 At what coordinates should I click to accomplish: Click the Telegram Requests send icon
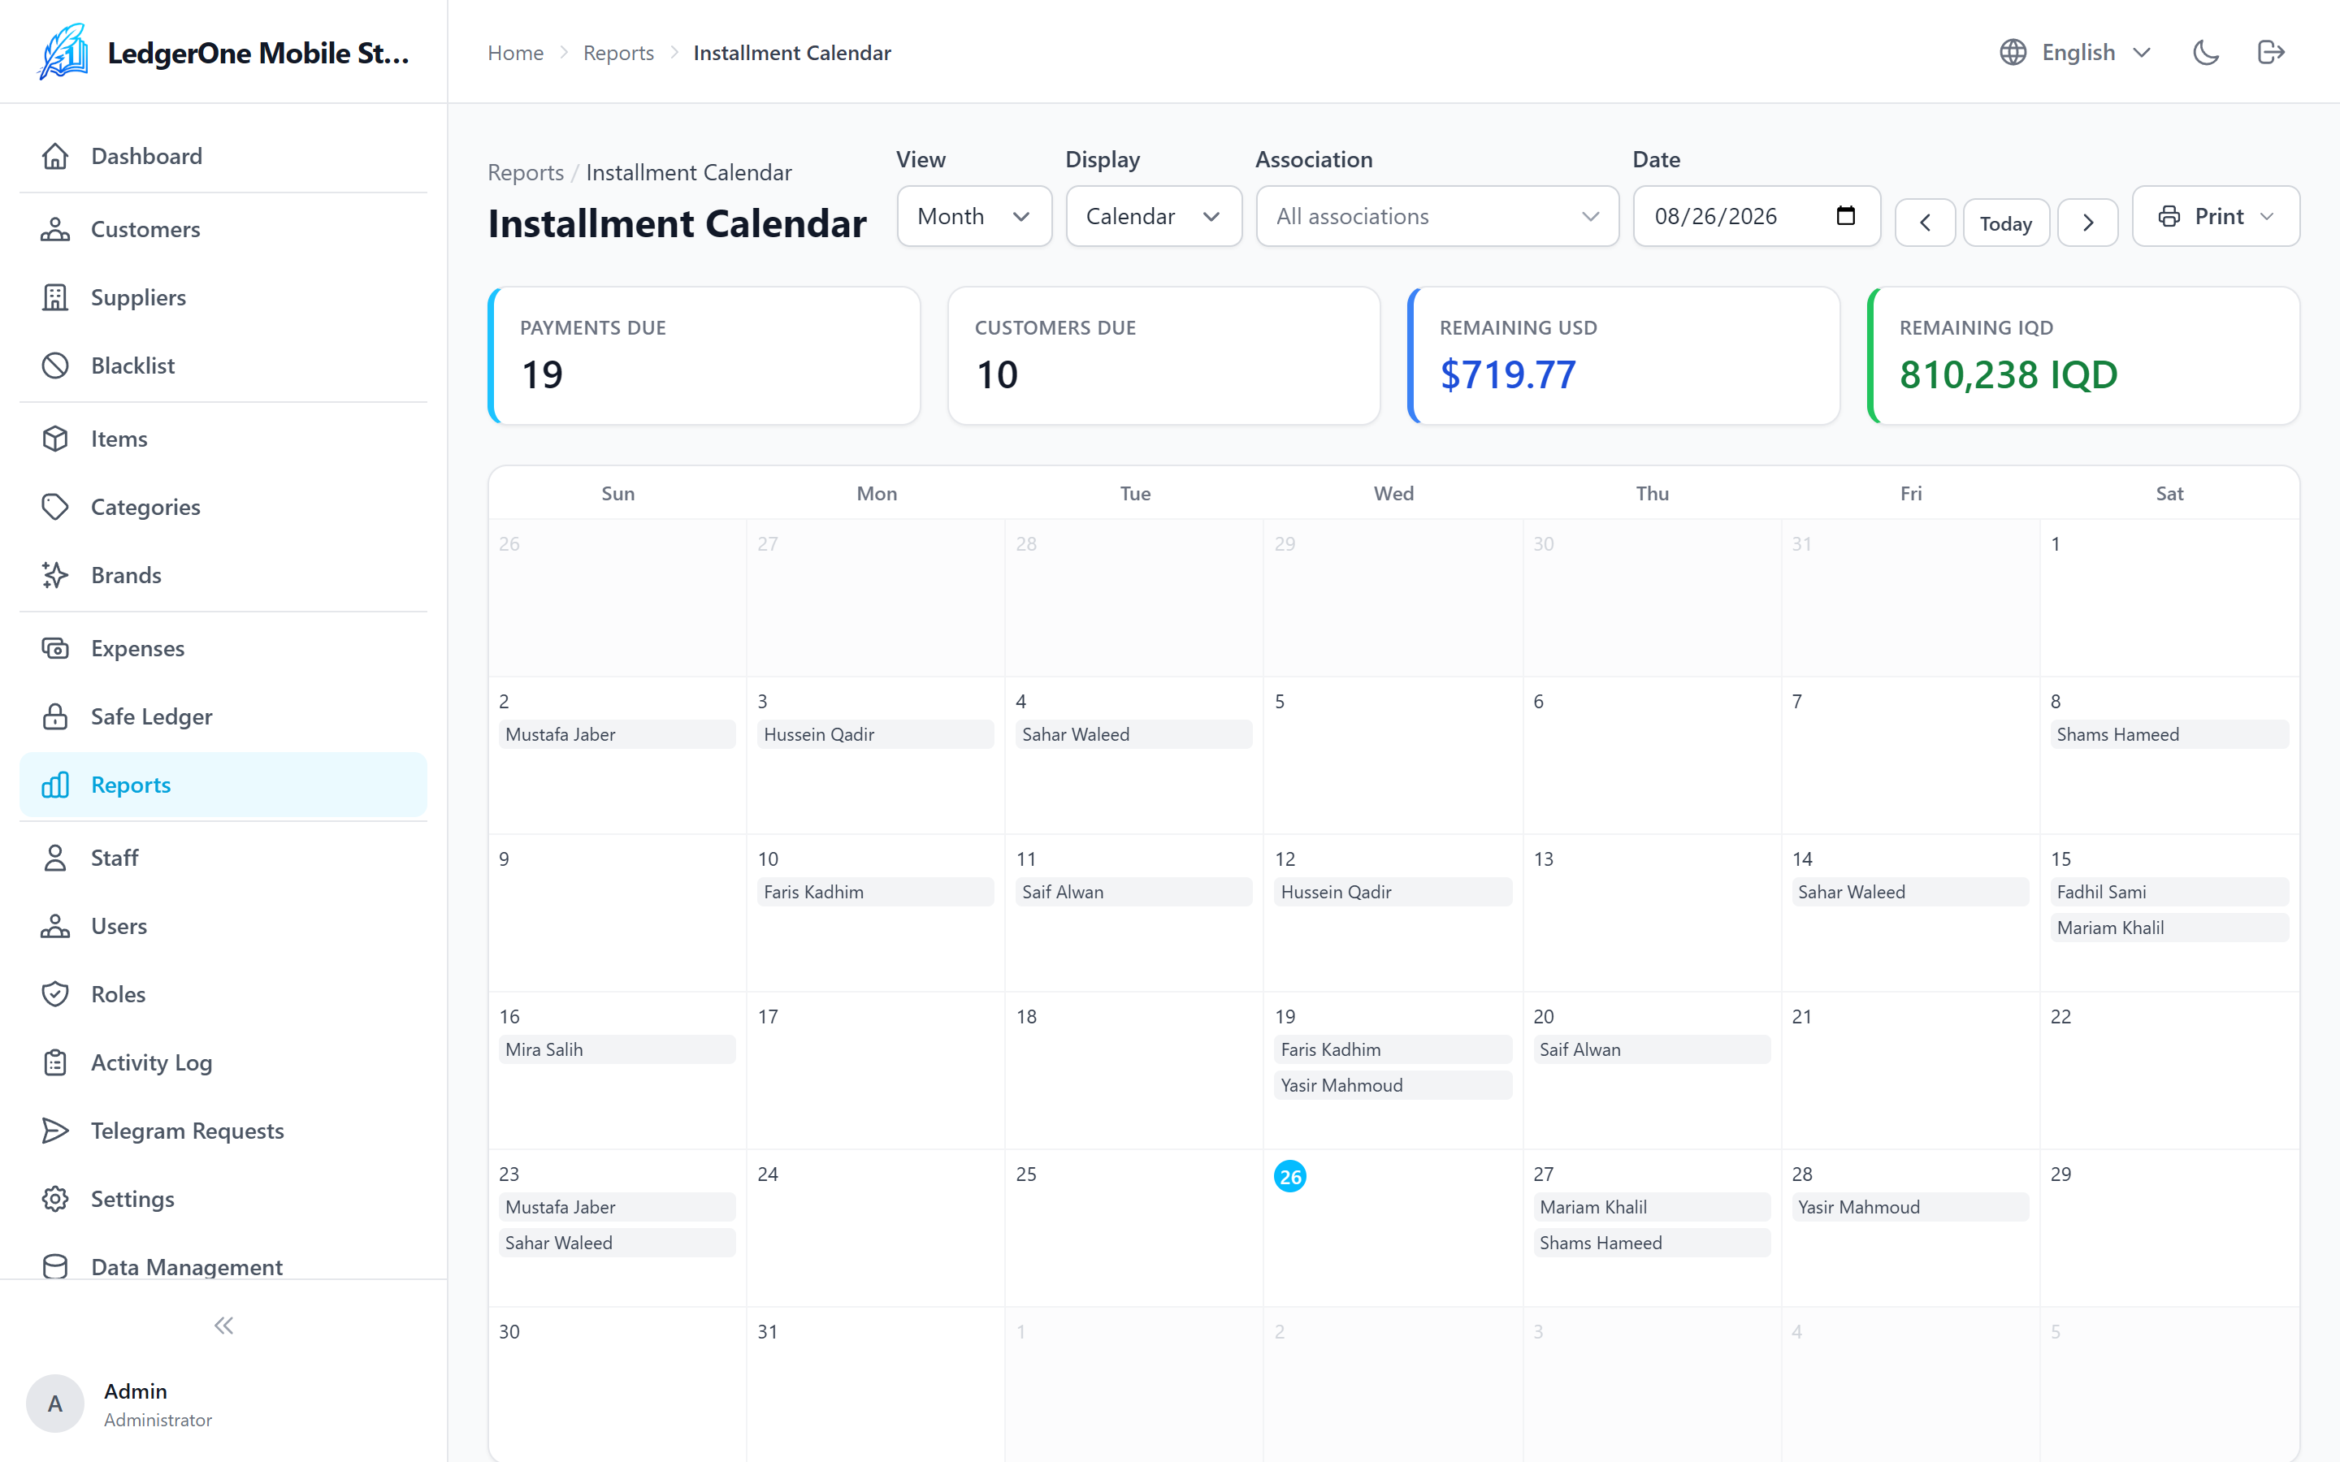[55, 1131]
